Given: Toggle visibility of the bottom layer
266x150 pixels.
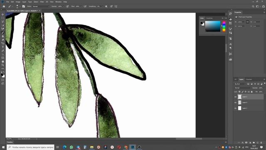Looking at the screenshot, I should [x=235, y=108].
